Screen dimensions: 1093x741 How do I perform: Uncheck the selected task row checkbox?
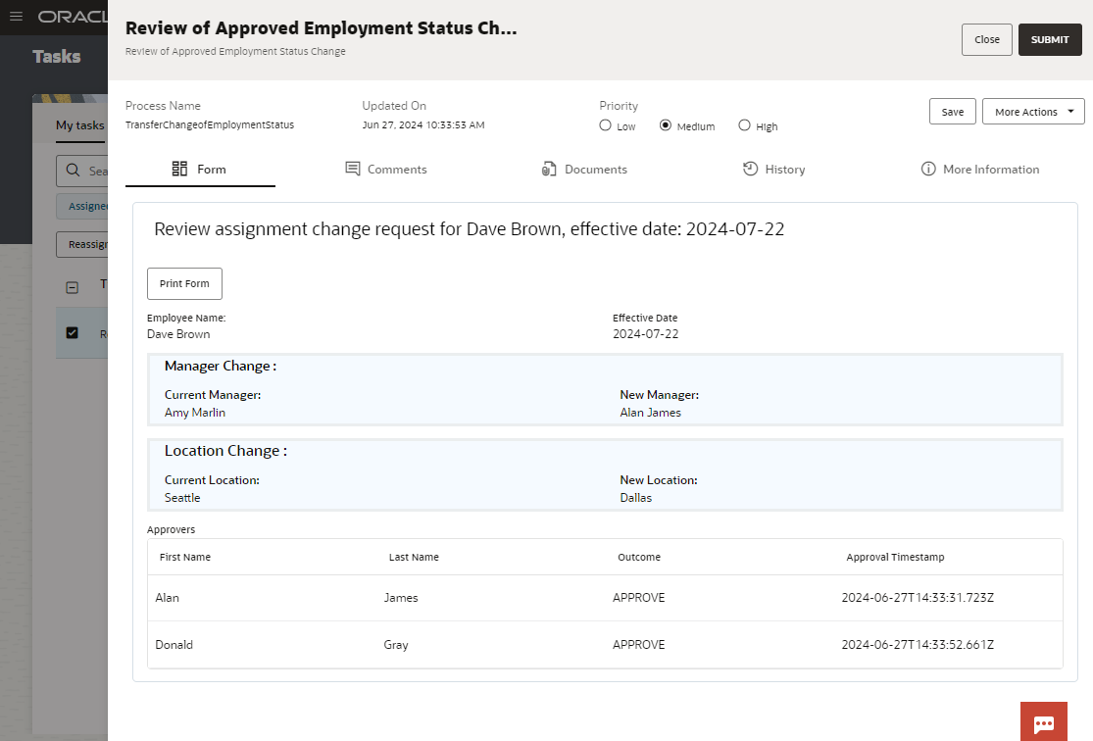[x=72, y=333]
